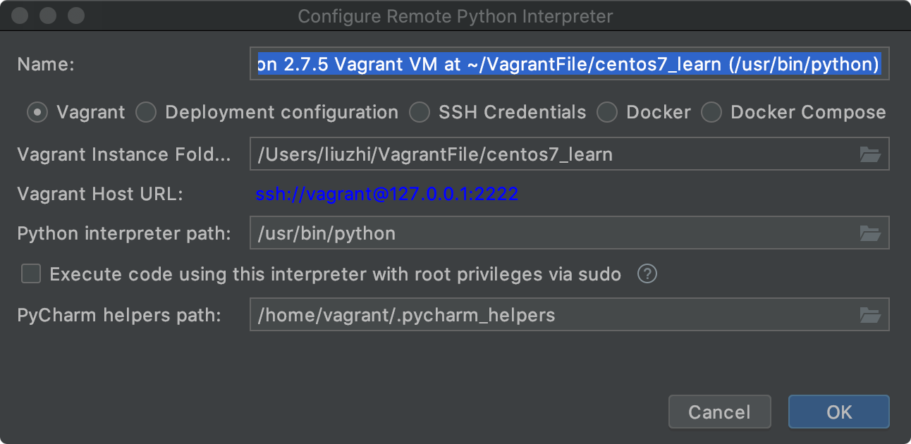Focus the PyCharm helpers path field
This screenshot has width=911, height=444.
550,315
